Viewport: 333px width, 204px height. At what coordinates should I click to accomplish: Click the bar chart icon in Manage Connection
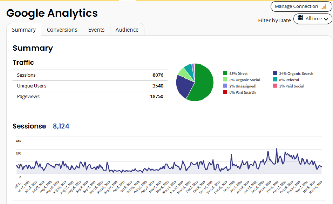pos(324,7)
